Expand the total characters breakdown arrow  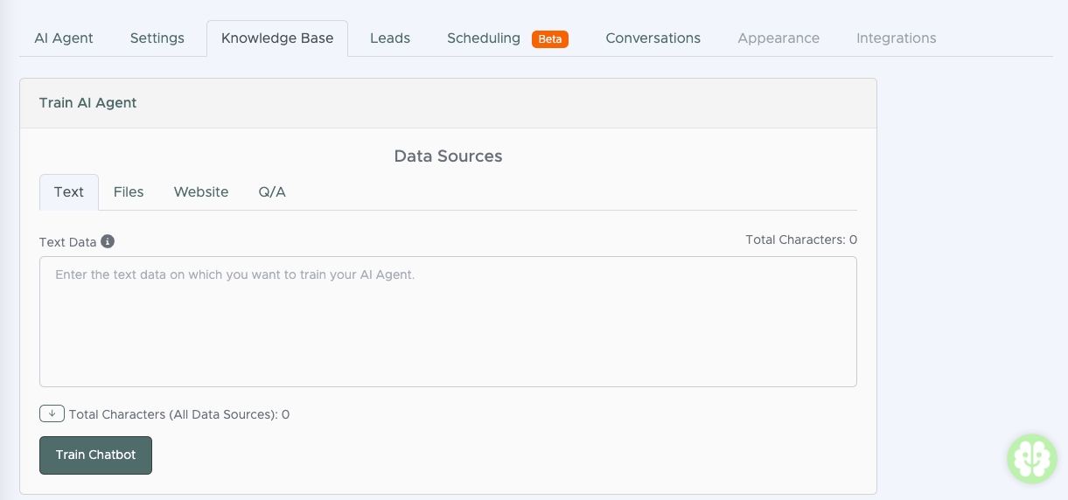(x=52, y=413)
